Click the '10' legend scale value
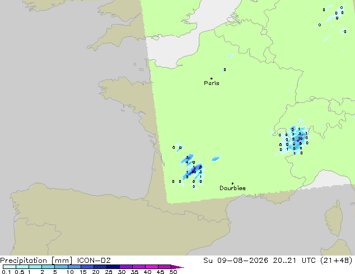This screenshot has width=355, height=274. pos(70,272)
